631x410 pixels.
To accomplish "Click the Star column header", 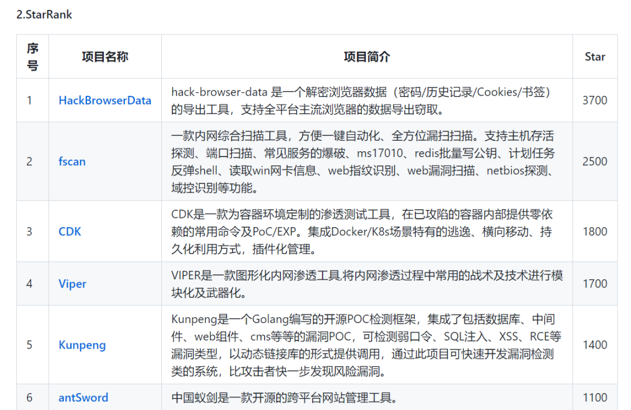I will pos(595,57).
